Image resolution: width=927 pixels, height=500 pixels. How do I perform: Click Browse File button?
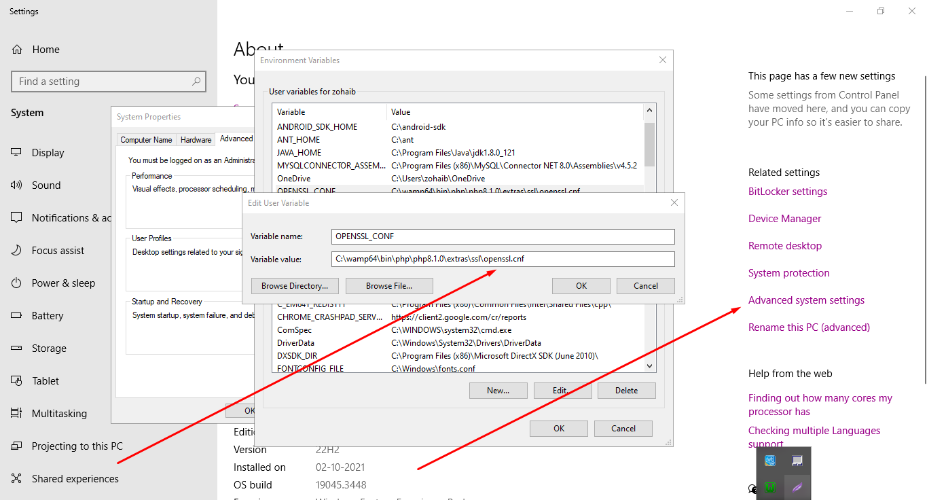coord(389,286)
